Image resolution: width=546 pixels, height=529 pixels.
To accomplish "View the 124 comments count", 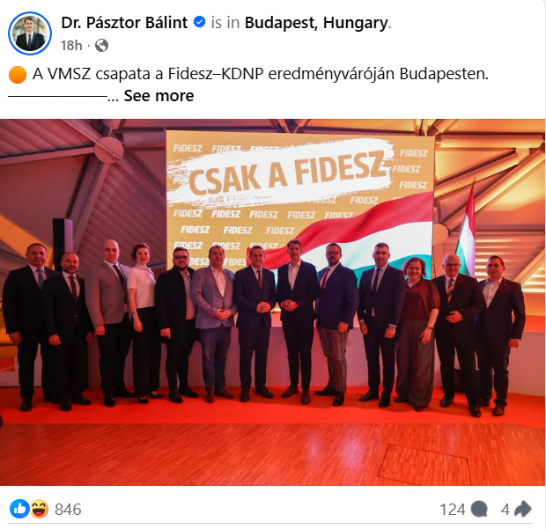I will (x=453, y=510).
